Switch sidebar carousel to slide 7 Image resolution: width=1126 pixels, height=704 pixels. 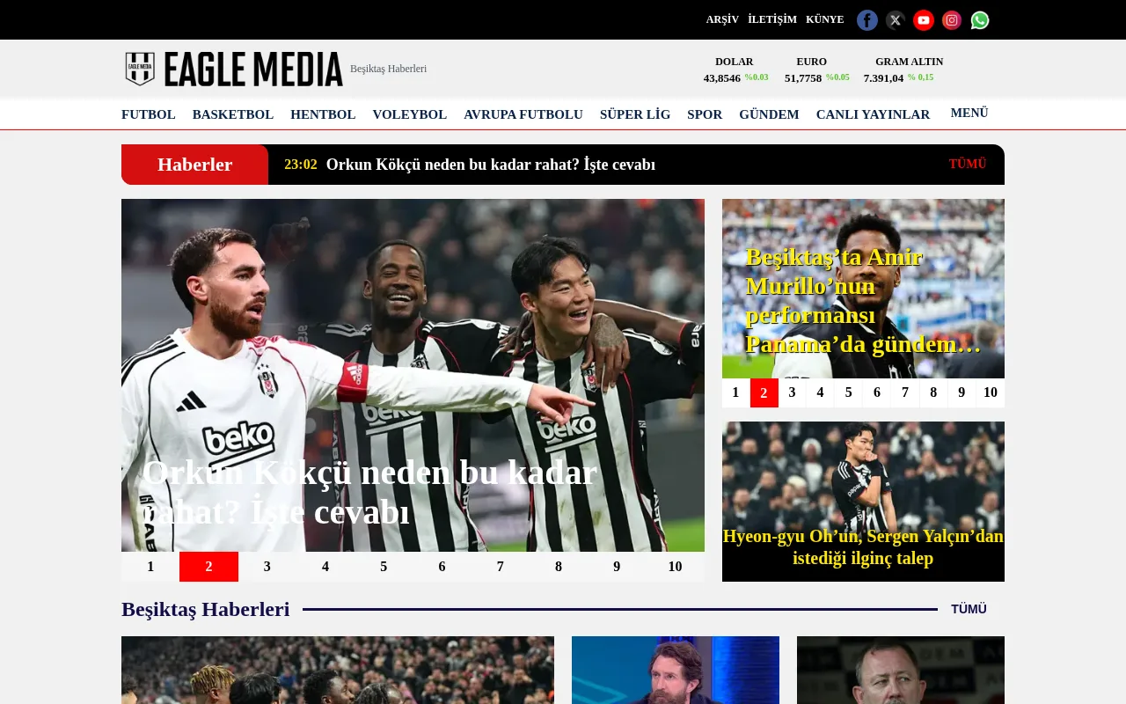click(904, 393)
